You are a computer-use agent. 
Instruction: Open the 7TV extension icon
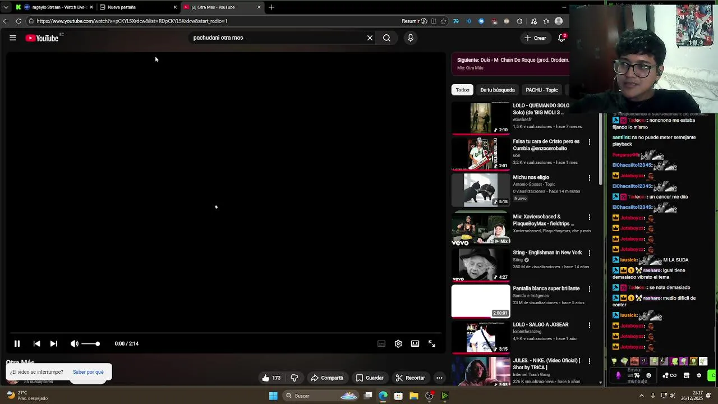pyautogui.click(x=456, y=21)
